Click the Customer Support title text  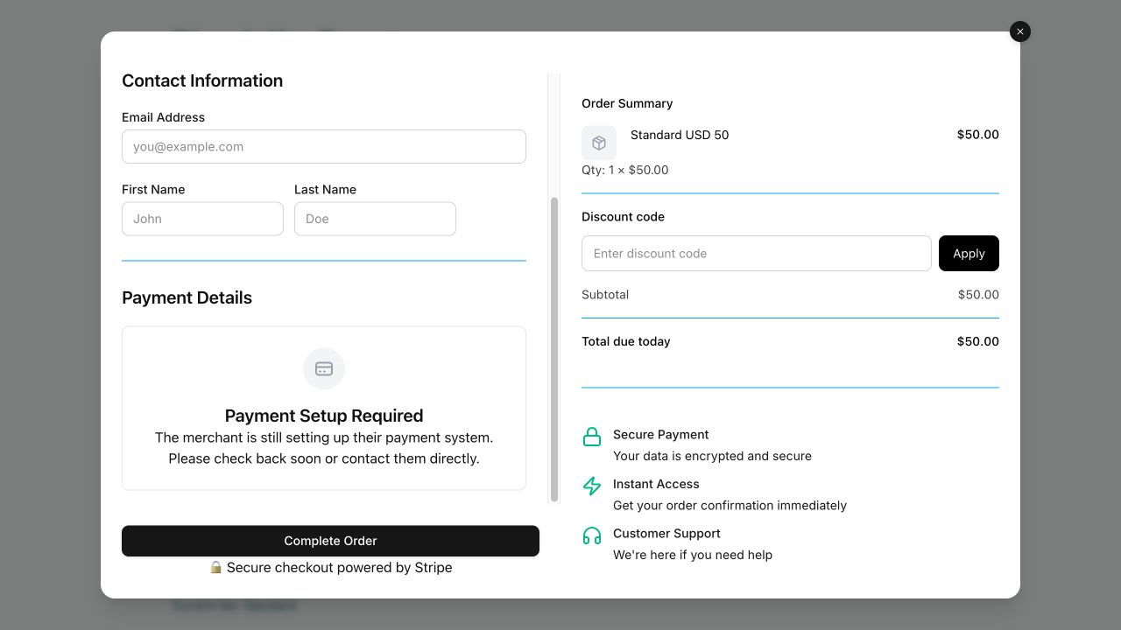point(666,534)
